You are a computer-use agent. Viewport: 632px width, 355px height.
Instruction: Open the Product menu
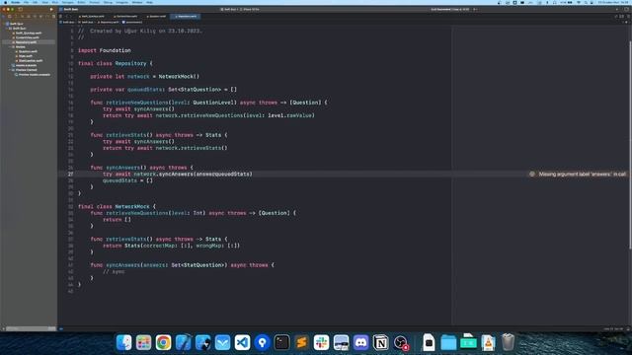[x=95, y=2]
